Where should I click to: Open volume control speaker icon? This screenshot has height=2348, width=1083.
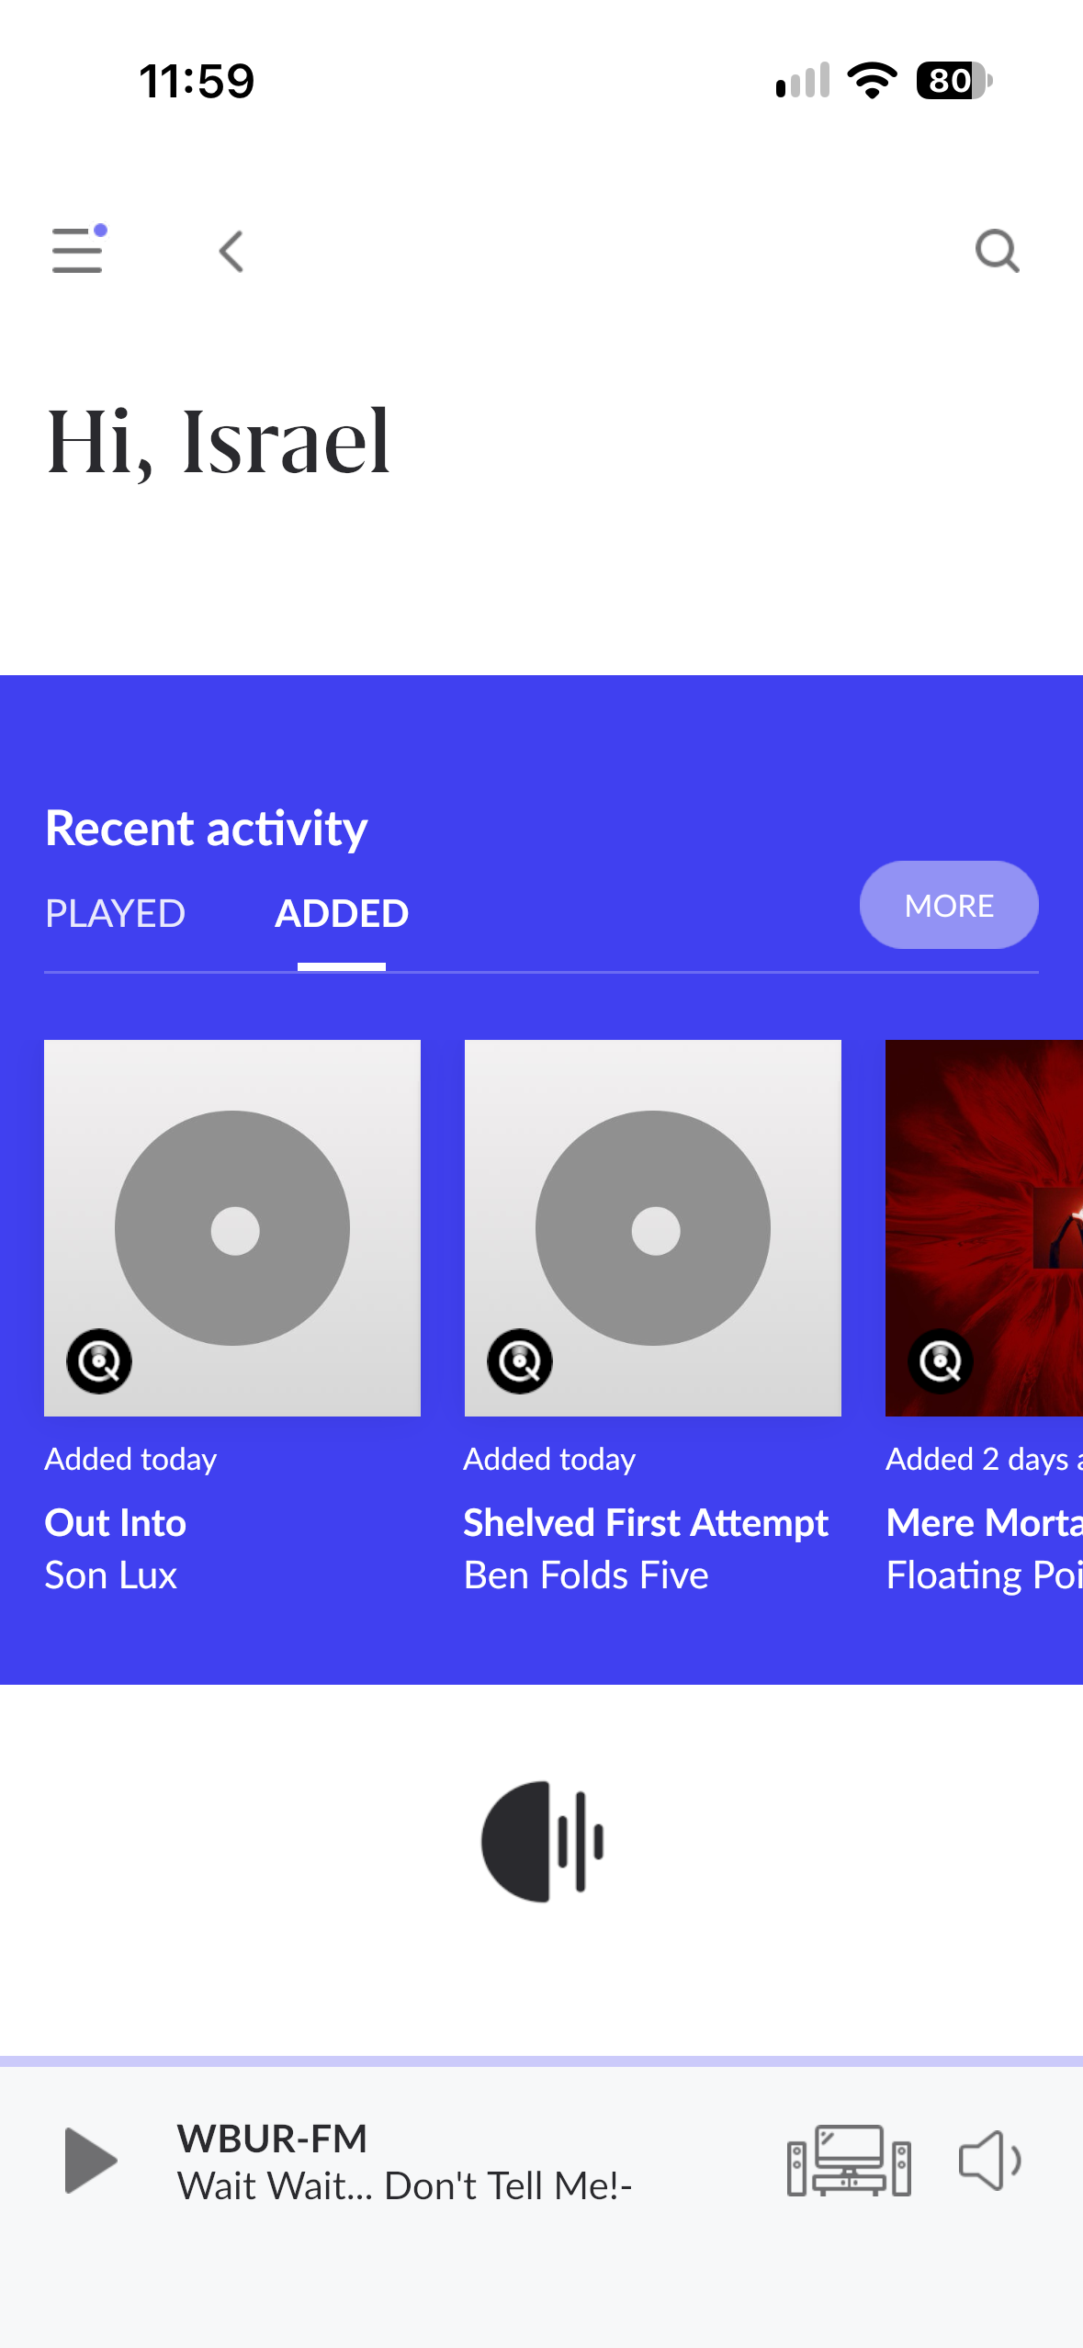(x=989, y=2161)
